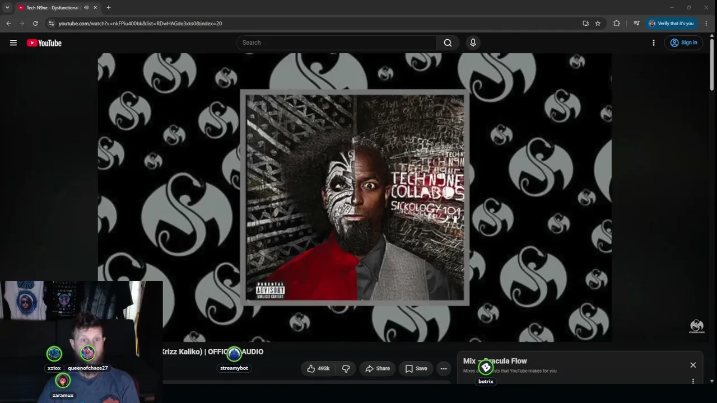Click the zaramux avatar on the overlay
The width and height of the screenshot is (717, 403).
[63, 381]
